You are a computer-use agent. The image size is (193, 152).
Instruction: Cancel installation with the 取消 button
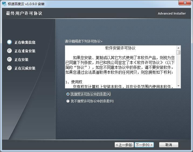[169, 145]
